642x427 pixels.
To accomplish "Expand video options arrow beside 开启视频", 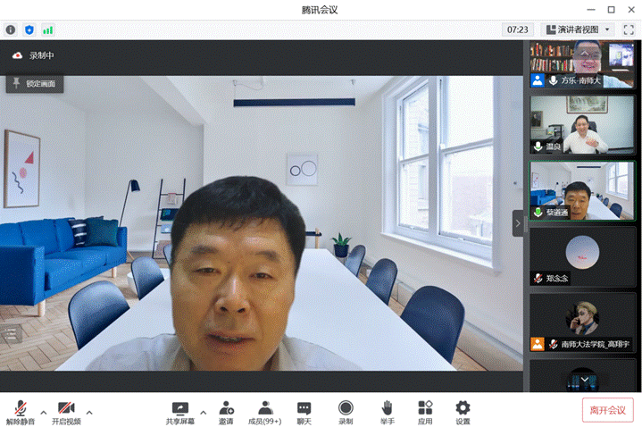I will [x=88, y=412].
